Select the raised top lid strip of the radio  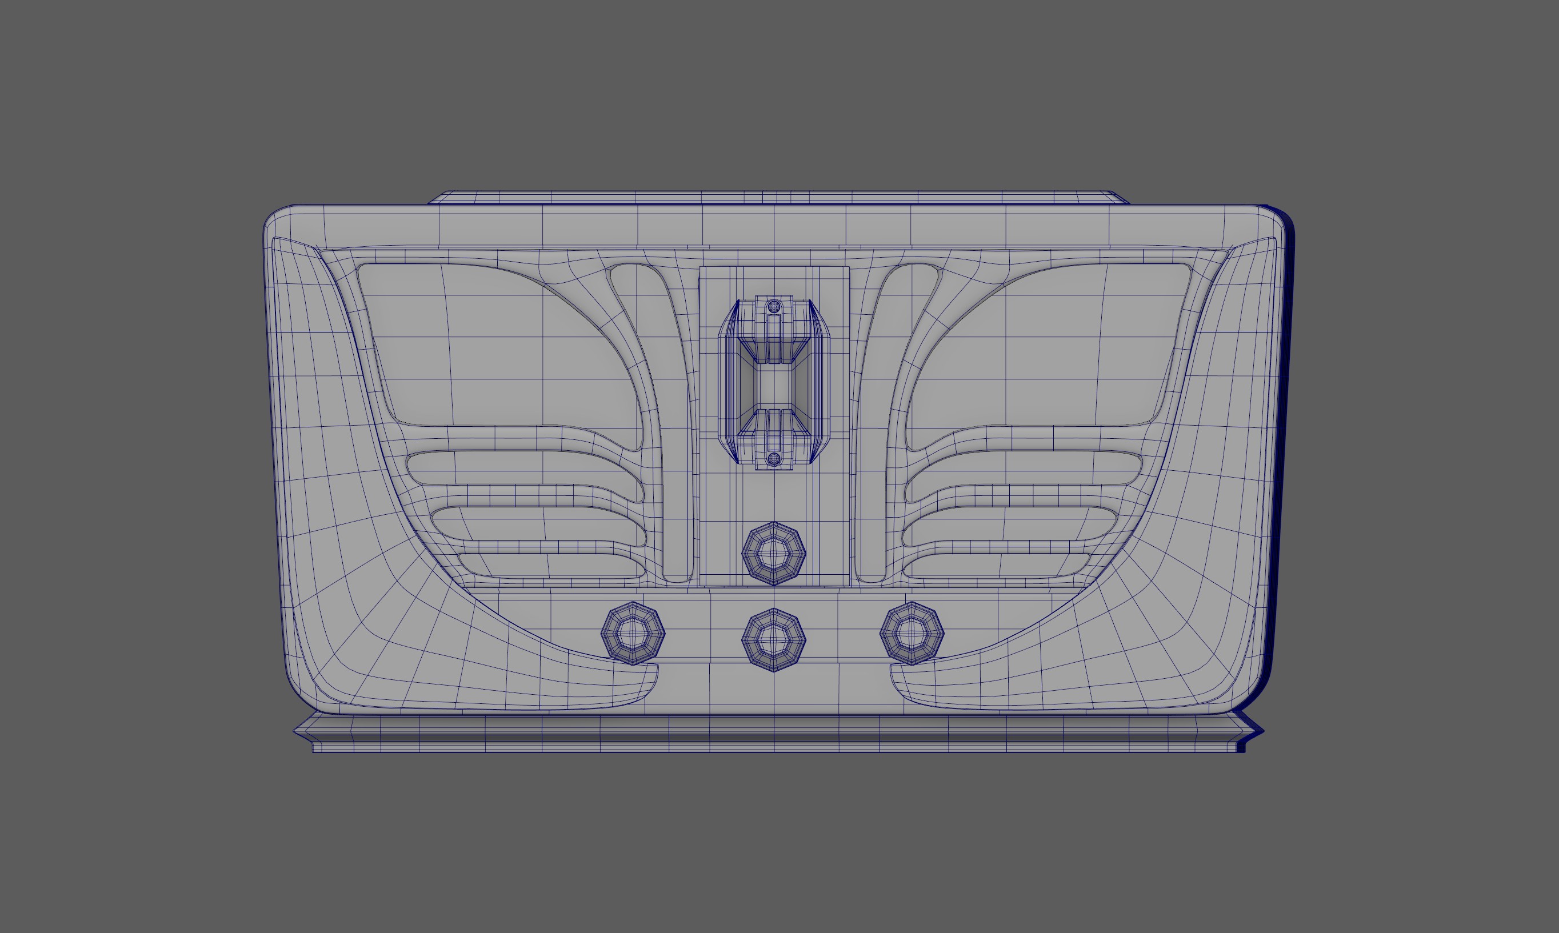[x=778, y=198]
